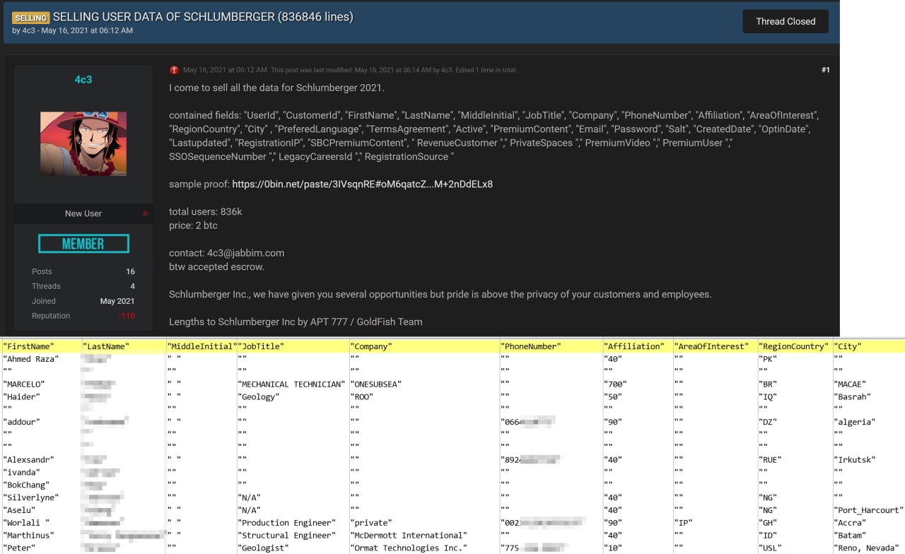
Task: Click the "Irkutsk" city cell
Action: click(856, 460)
